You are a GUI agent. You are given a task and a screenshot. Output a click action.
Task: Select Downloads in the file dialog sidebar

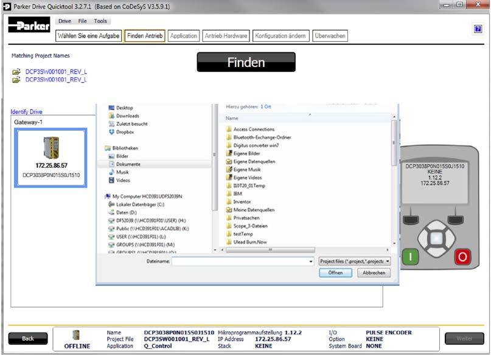[x=124, y=115]
